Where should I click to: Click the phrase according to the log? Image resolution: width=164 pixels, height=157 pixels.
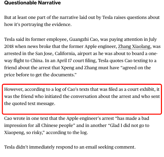67,133
